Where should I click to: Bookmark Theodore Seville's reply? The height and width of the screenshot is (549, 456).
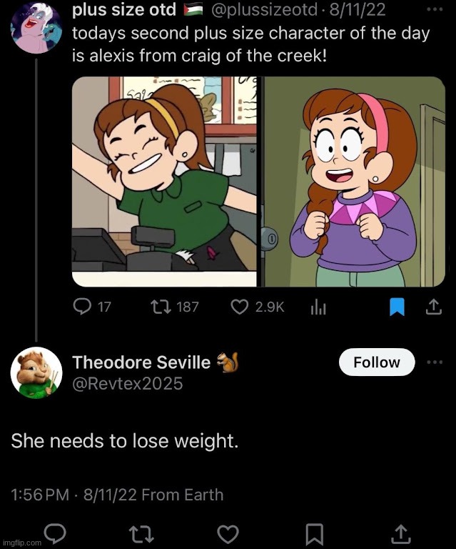[315, 533]
